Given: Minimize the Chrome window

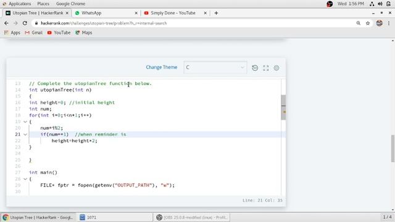Looking at the screenshot, I should point(373,13).
